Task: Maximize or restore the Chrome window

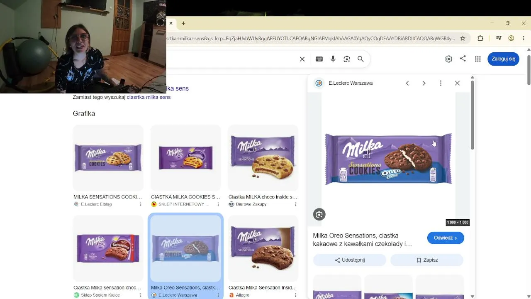Action: pos(507,23)
